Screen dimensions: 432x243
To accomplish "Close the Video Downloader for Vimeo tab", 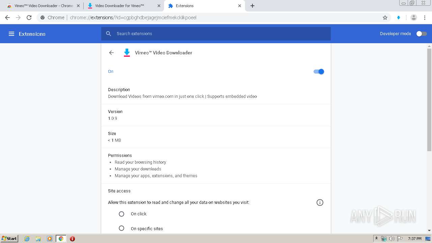I will click(x=159, y=6).
